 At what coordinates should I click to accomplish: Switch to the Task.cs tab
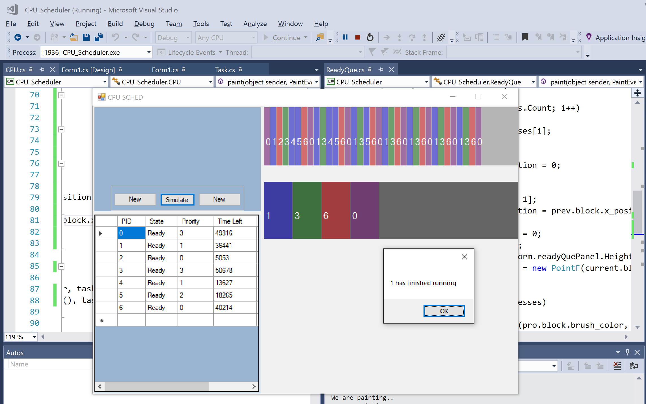(225, 70)
